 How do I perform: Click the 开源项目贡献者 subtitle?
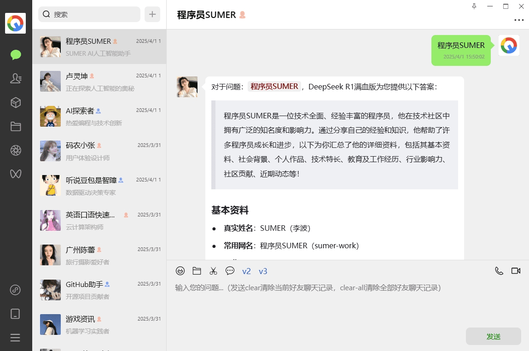pyautogui.click(x=87, y=297)
